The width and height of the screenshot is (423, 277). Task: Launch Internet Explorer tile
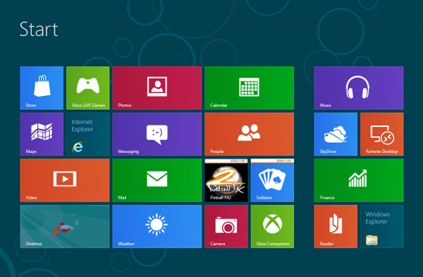88,134
